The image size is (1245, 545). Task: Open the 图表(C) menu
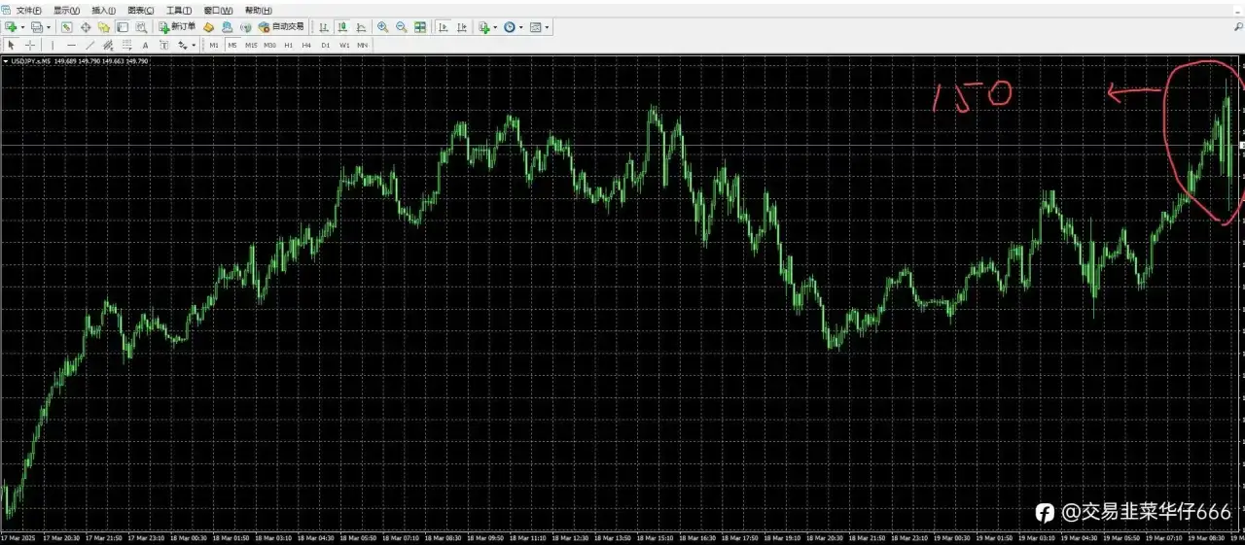coord(141,11)
